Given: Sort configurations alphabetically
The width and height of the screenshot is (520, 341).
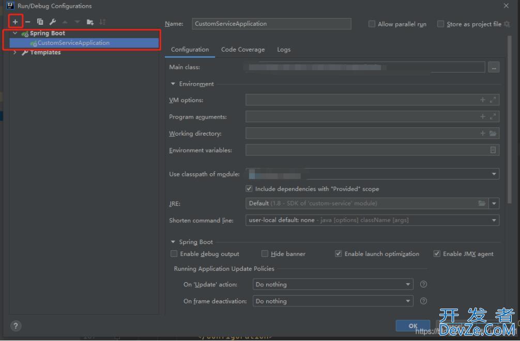Looking at the screenshot, I should [102, 22].
